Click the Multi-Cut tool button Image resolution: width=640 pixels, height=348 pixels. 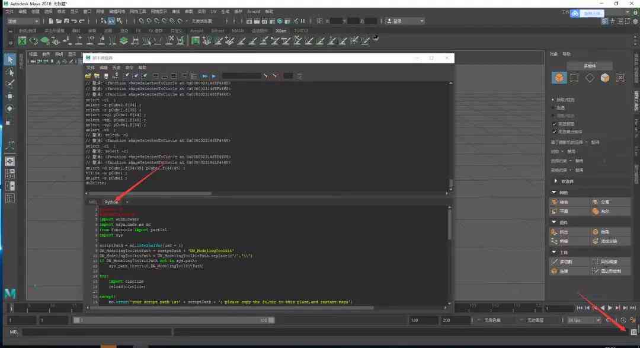pos(569,262)
